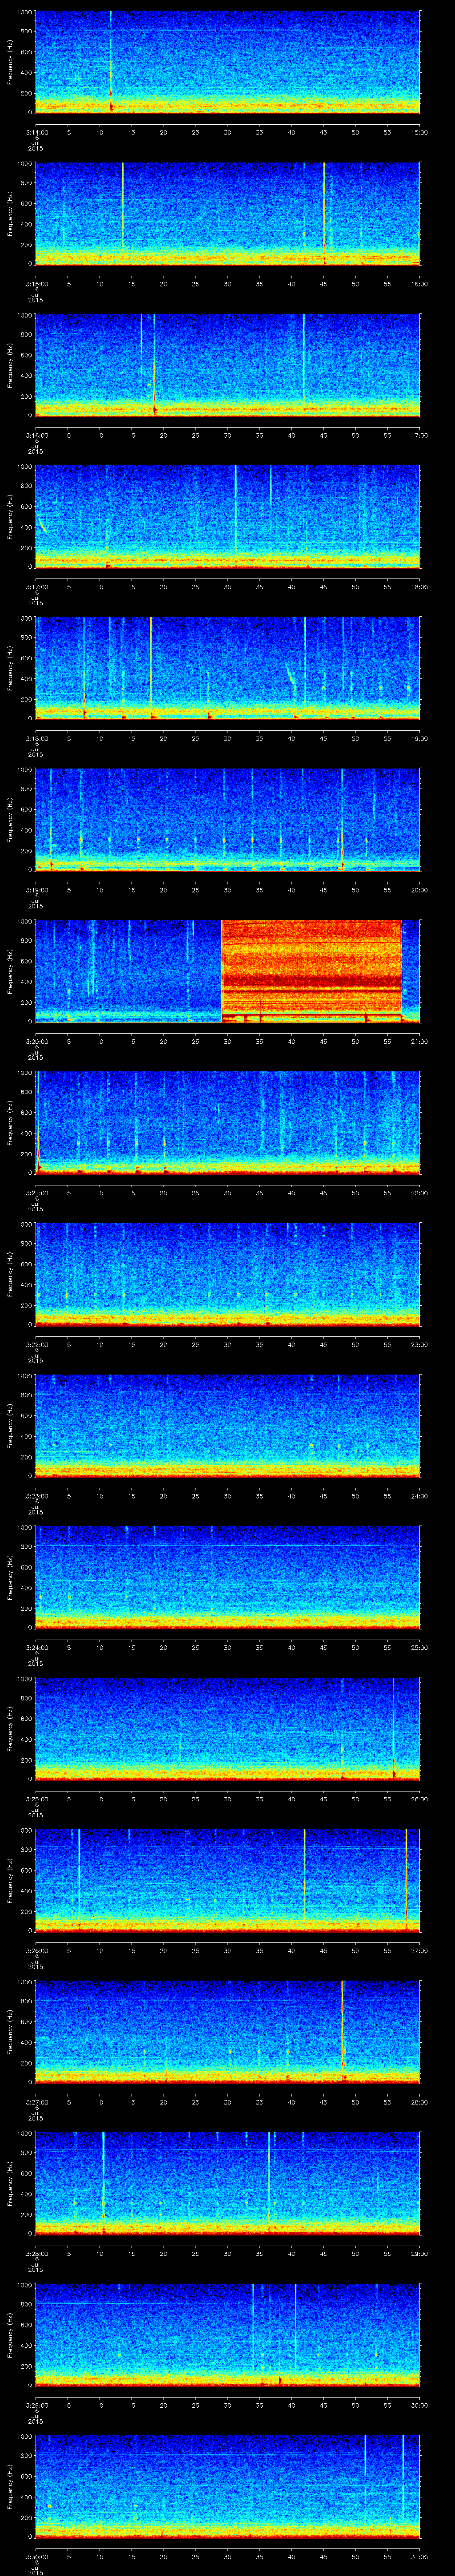
Task: Select the 3:24:00 spectrogram panel
Action: (x=227, y=1577)
